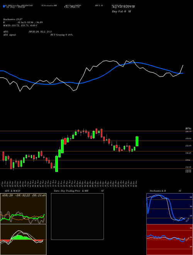Click the 'Stochastics: 15.27' readout

click(x=13, y=19)
